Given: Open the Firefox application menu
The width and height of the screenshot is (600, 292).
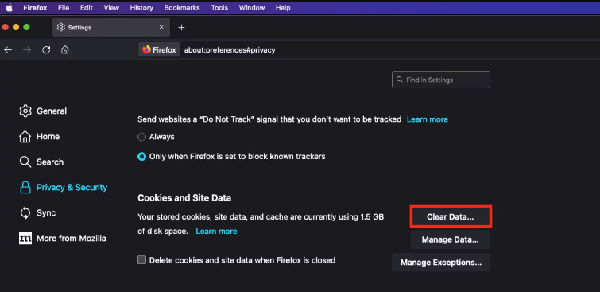Looking at the screenshot, I should click(36, 8).
